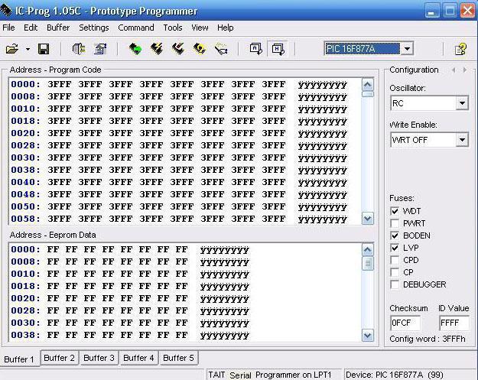This screenshot has width=478, height=380.
Task: Open file using the folder toolbar icon
Action: tap(12, 49)
